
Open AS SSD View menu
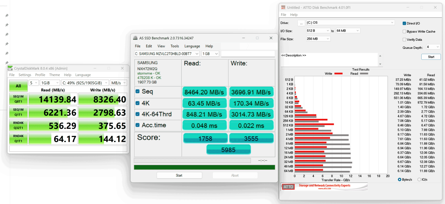tap(161, 46)
